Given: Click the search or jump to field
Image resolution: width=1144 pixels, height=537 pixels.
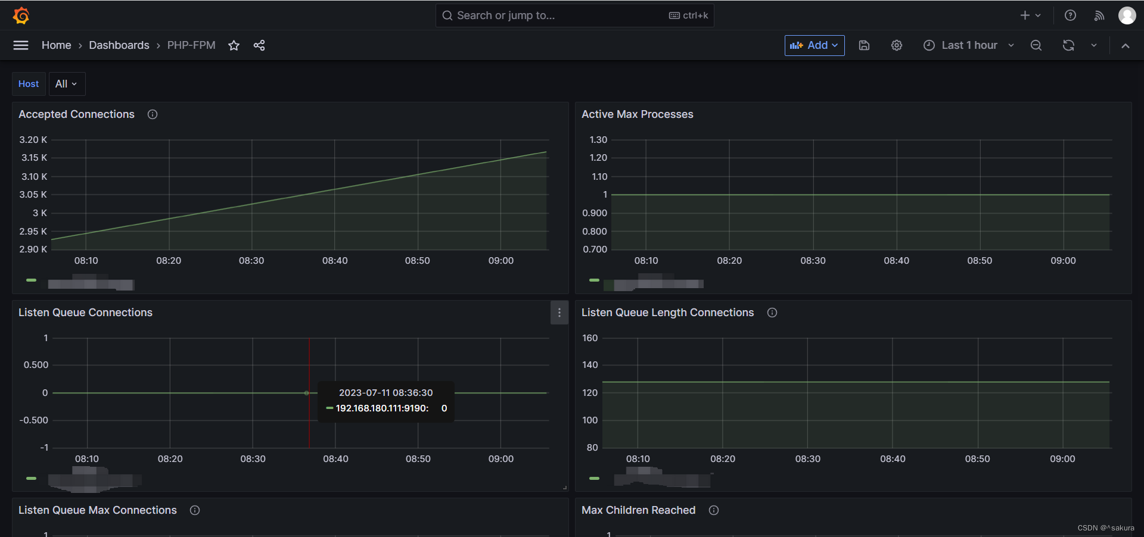Looking at the screenshot, I should pyautogui.click(x=574, y=15).
